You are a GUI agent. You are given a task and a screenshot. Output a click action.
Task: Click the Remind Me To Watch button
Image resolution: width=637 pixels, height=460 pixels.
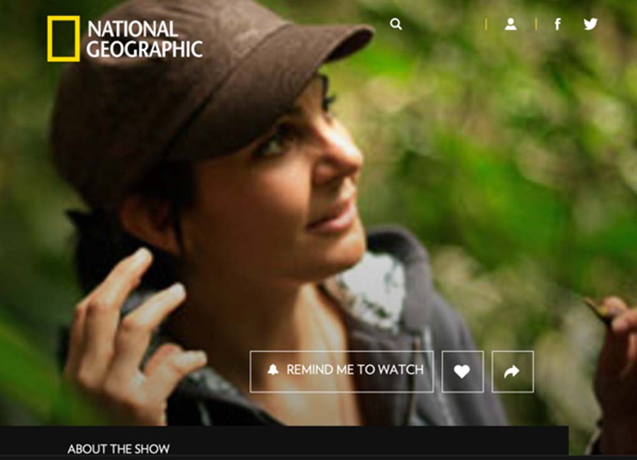point(342,371)
